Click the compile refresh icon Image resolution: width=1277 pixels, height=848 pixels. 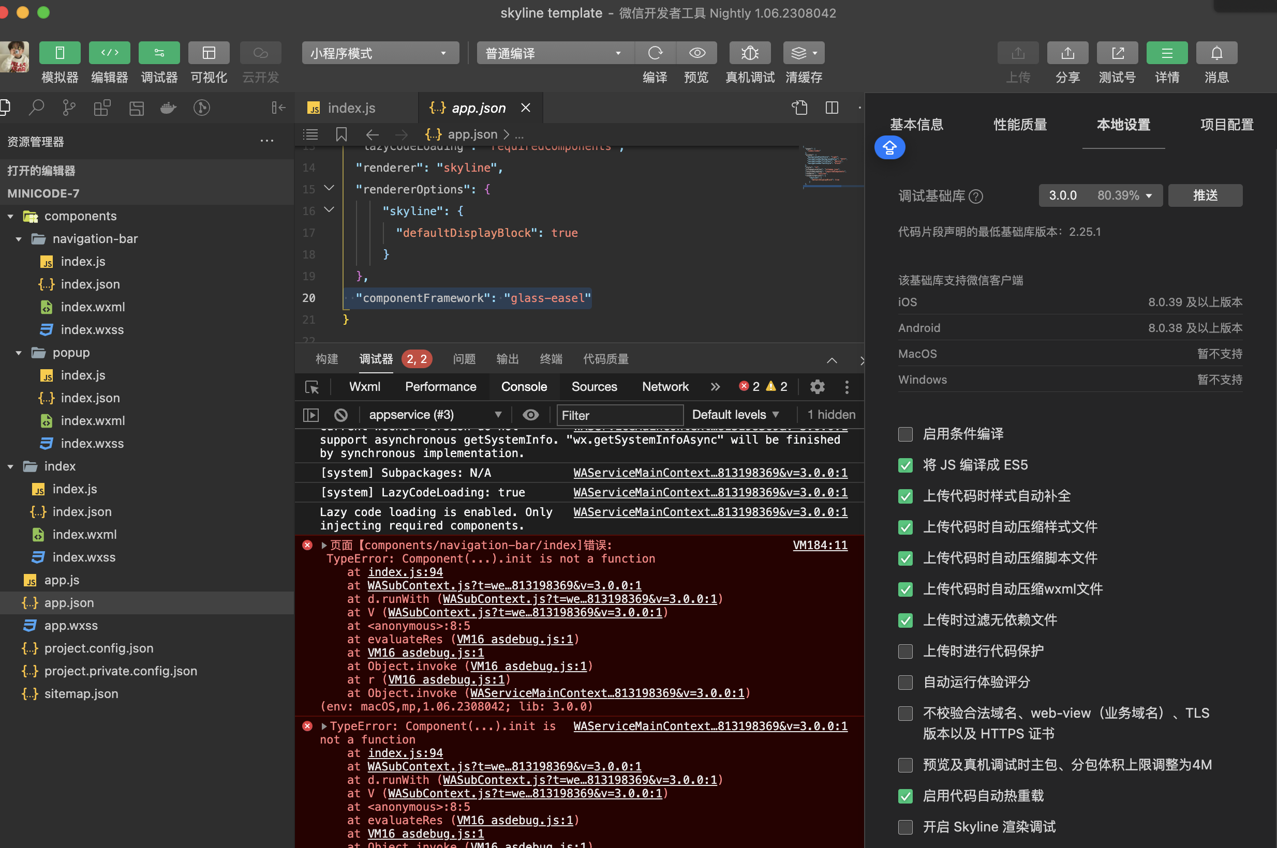click(655, 53)
